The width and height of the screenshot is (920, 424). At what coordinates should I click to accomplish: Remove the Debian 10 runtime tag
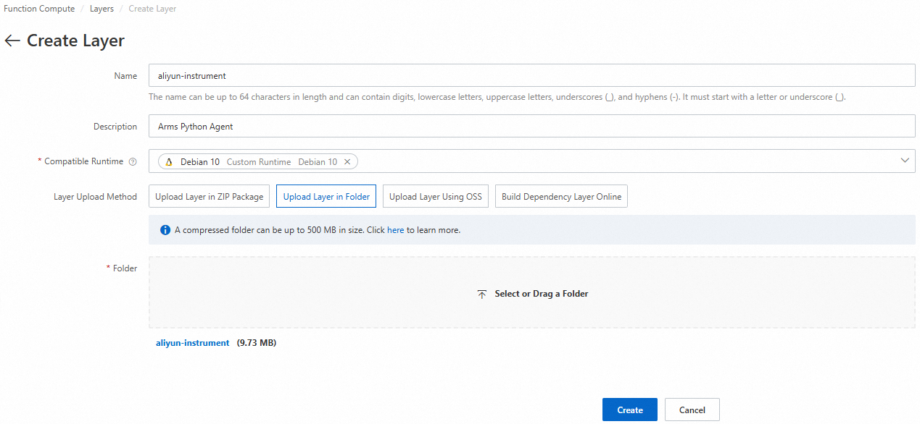pos(347,162)
